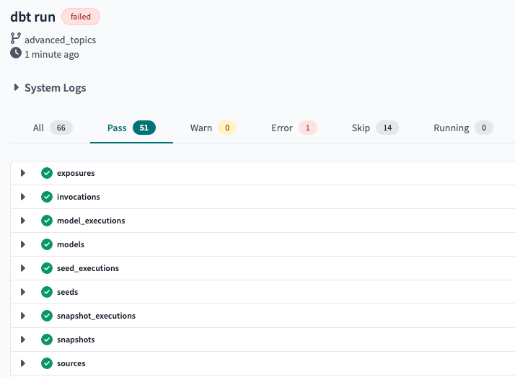Expand the sources row
Viewport: 515px width, 377px height.
coord(22,363)
